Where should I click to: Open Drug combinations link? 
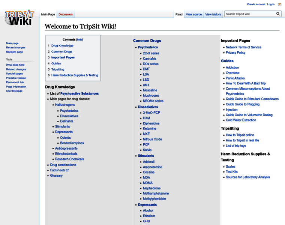tap(63, 165)
